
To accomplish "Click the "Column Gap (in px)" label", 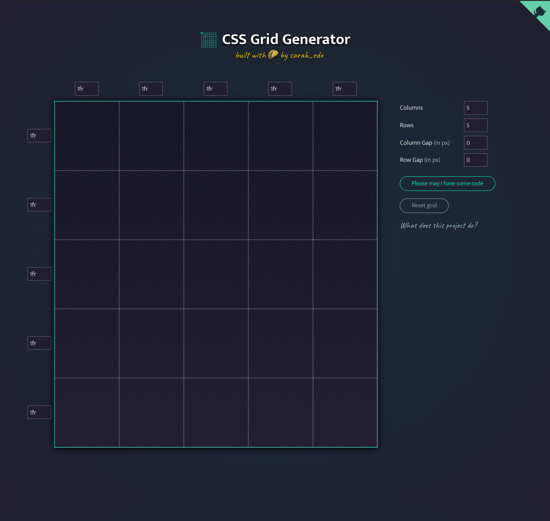I will (x=425, y=143).
